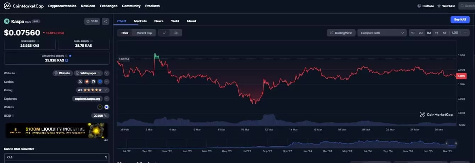
Task: Click the KAS converter input field
Action: (x=56, y=157)
